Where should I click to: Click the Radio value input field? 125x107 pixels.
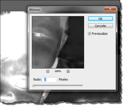point(50,80)
